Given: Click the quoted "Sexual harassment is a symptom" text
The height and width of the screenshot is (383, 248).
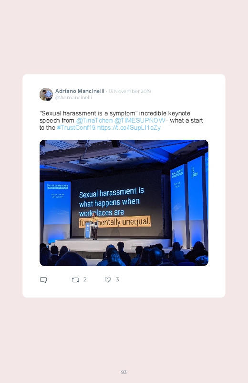Looking at the screenshot, I should [88, 114].
